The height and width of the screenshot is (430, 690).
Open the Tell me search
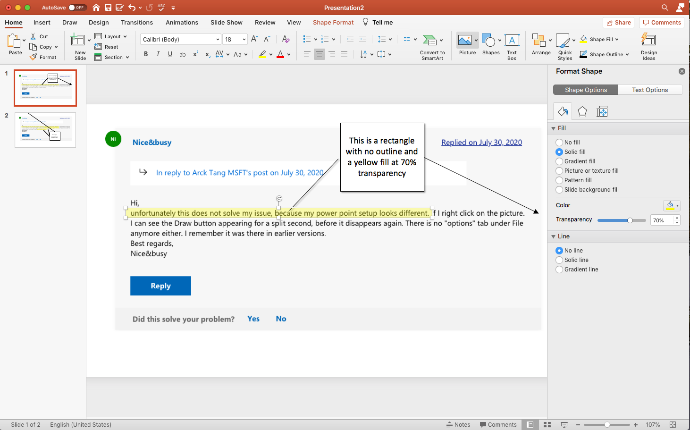click(378, 22)
